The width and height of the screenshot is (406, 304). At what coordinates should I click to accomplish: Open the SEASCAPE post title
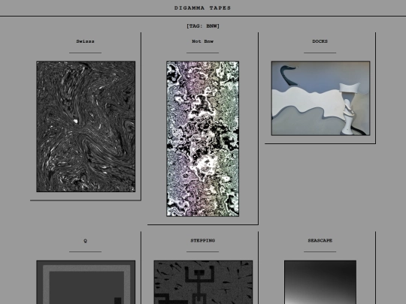point(320,240)
